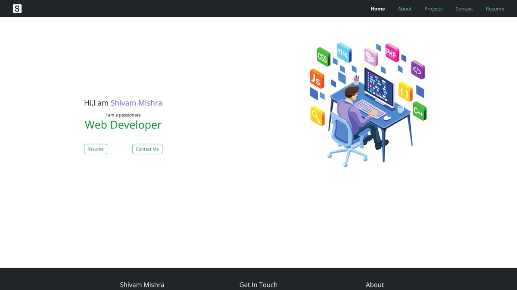Click the Get In Touch footer heading
Image resolution: width=517 pixels, height=290 pixels.
258,284
